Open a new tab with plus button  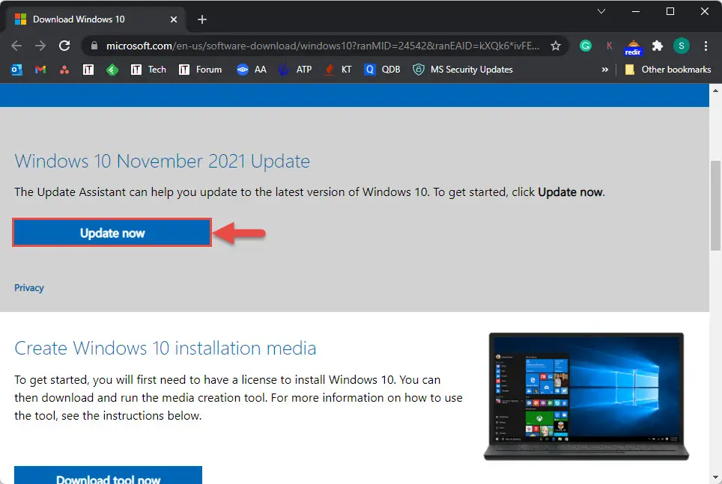click(201, 19)
